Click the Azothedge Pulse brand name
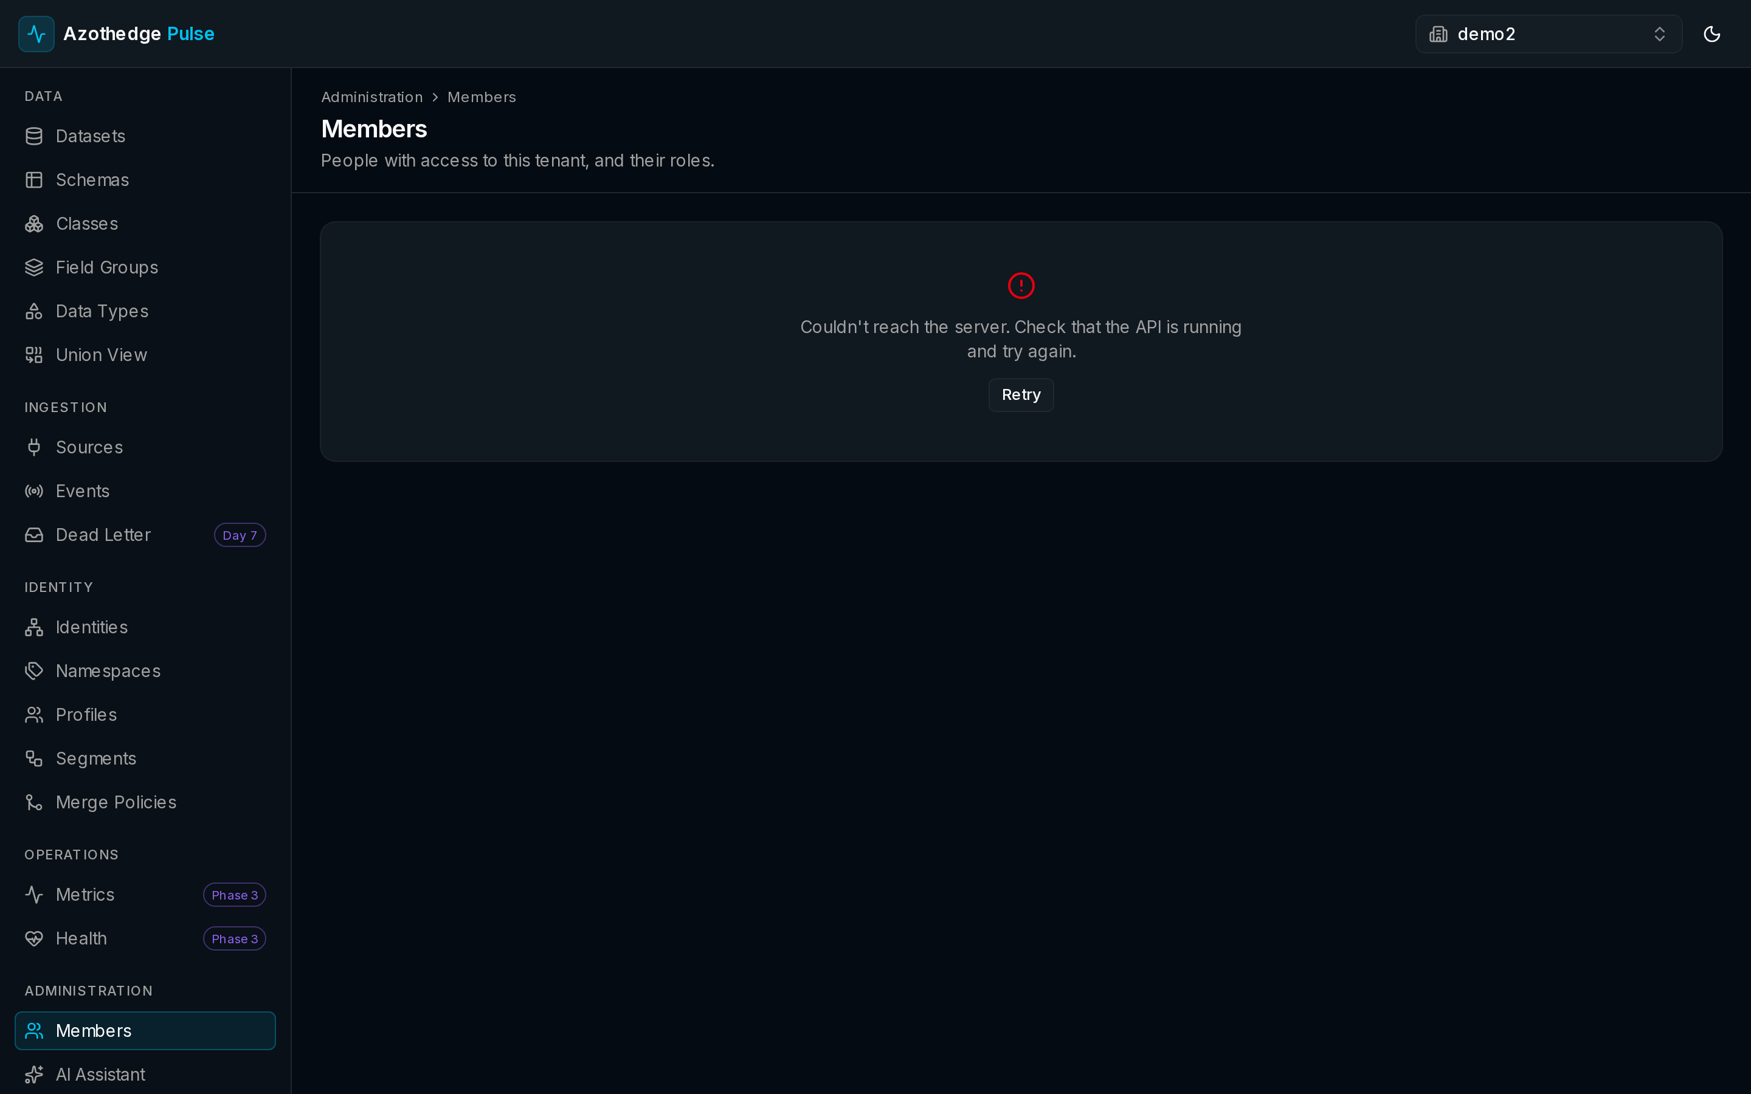The image size is (1751, 1094). (139, 34)
